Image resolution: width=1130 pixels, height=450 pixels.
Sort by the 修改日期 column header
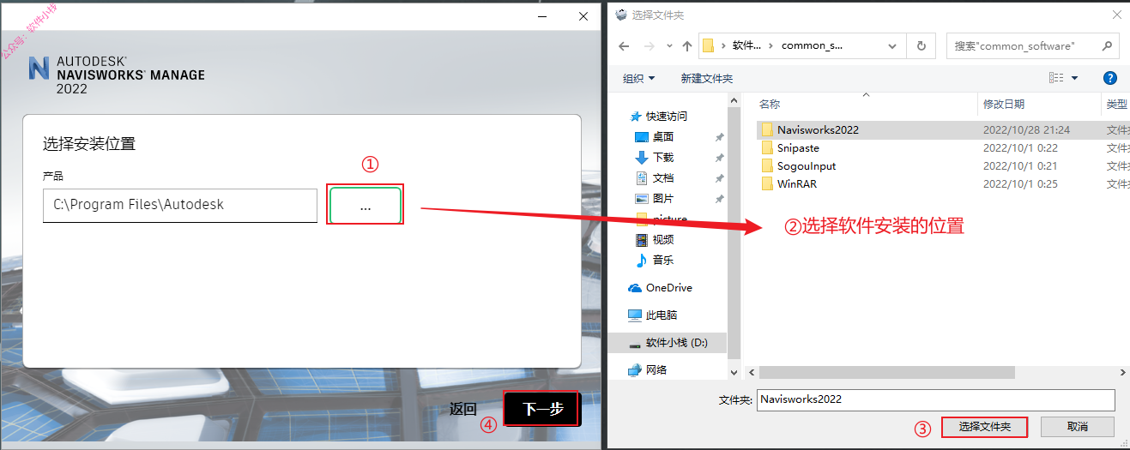tap(1004, 105)
